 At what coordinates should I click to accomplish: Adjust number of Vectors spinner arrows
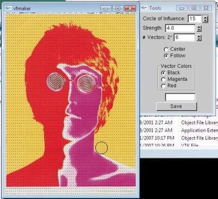coord(199,38)
